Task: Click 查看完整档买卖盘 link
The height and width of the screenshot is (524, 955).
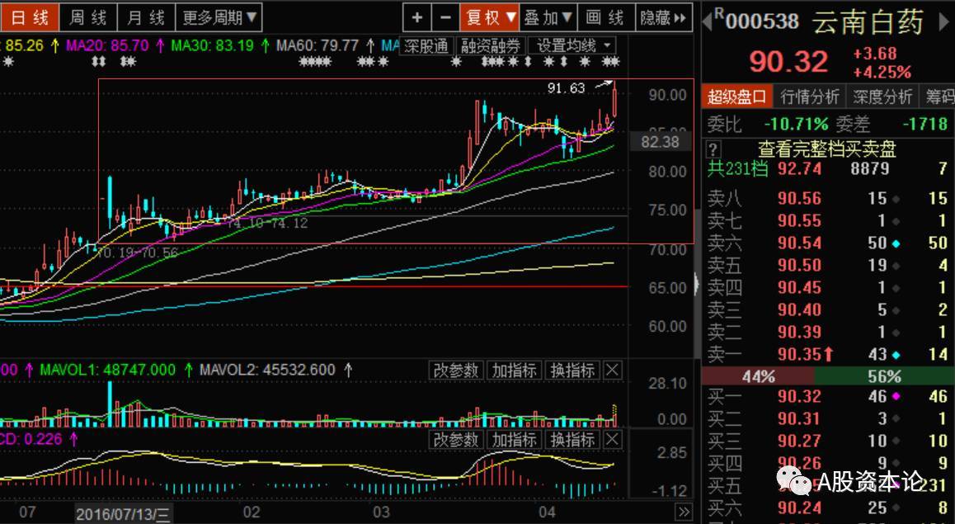Action: point(827,149)
